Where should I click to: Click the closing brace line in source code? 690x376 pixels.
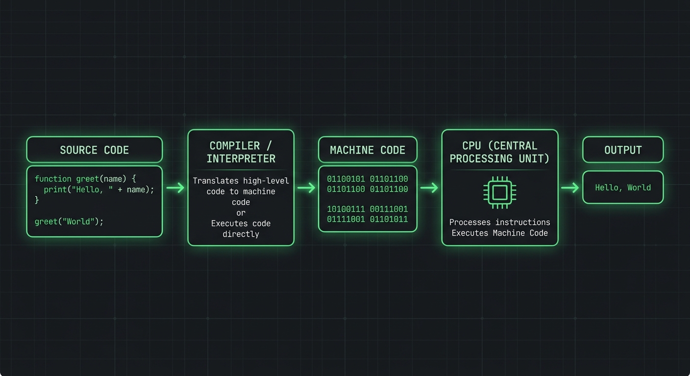pos(37,200)
